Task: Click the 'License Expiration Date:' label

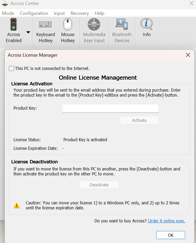Action: tap(36, 149)
